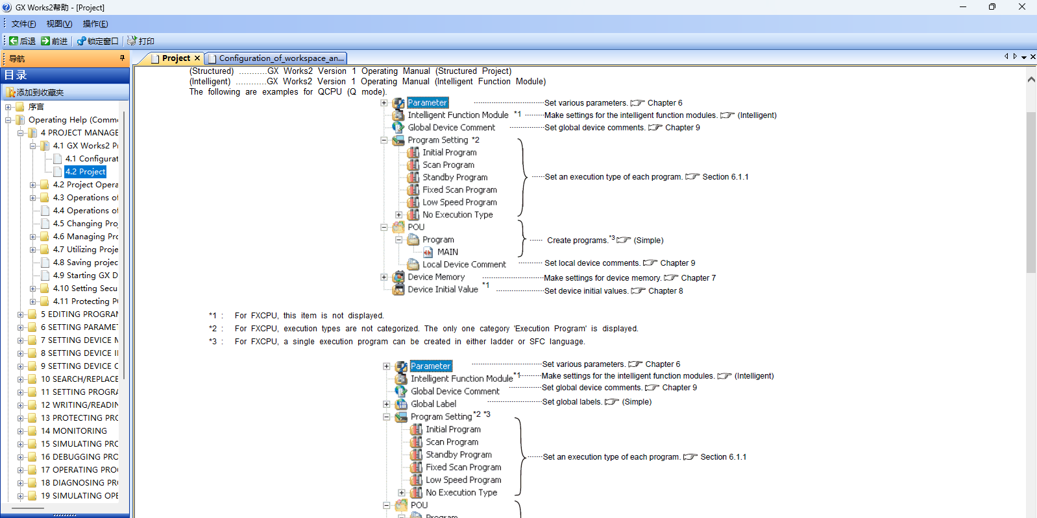1037x518 pixels.
Task: Open the tab list dropdown arrow
Action: click(1024, 57)
